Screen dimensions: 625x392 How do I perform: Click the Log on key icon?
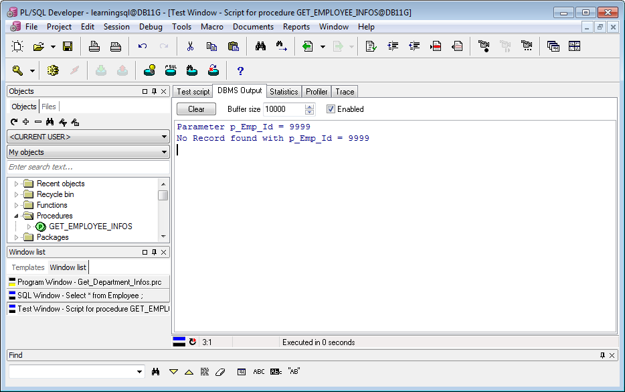(x=17, y=70)
